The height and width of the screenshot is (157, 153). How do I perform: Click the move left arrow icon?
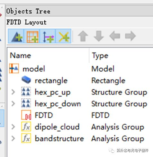click(x=115, y=36)
